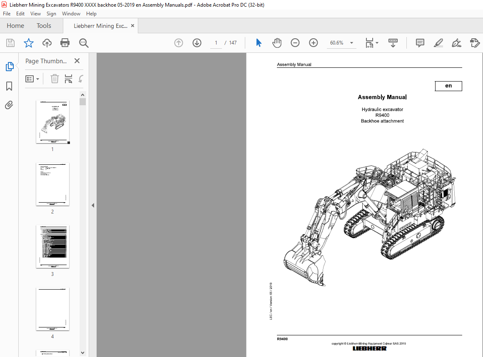Click thumbnail panel scroll up arrow
The image size is (483, 357).
pyautogui.click(x=82, y=95)
